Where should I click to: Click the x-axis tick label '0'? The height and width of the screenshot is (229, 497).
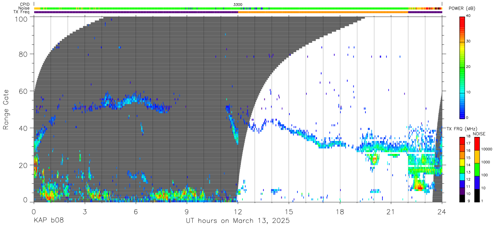coord(34,211)
